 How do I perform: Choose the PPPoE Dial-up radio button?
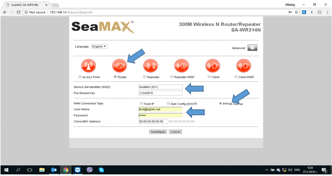[x=220, y=104]
